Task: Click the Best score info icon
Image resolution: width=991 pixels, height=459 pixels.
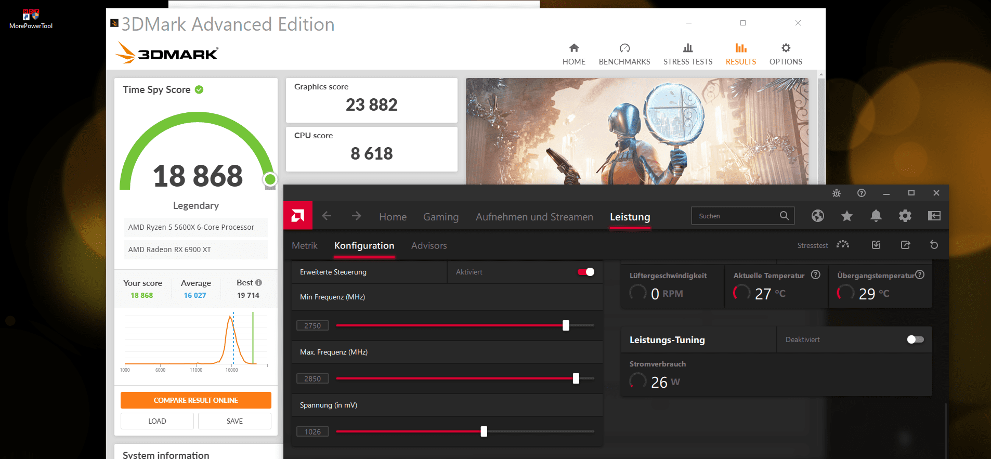Action: coord(258,283)
